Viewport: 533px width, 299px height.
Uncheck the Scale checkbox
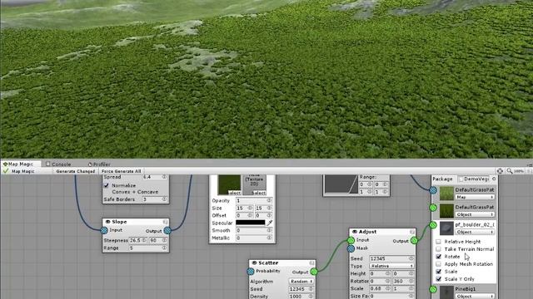pyautogui.click(x=439, y=272)
